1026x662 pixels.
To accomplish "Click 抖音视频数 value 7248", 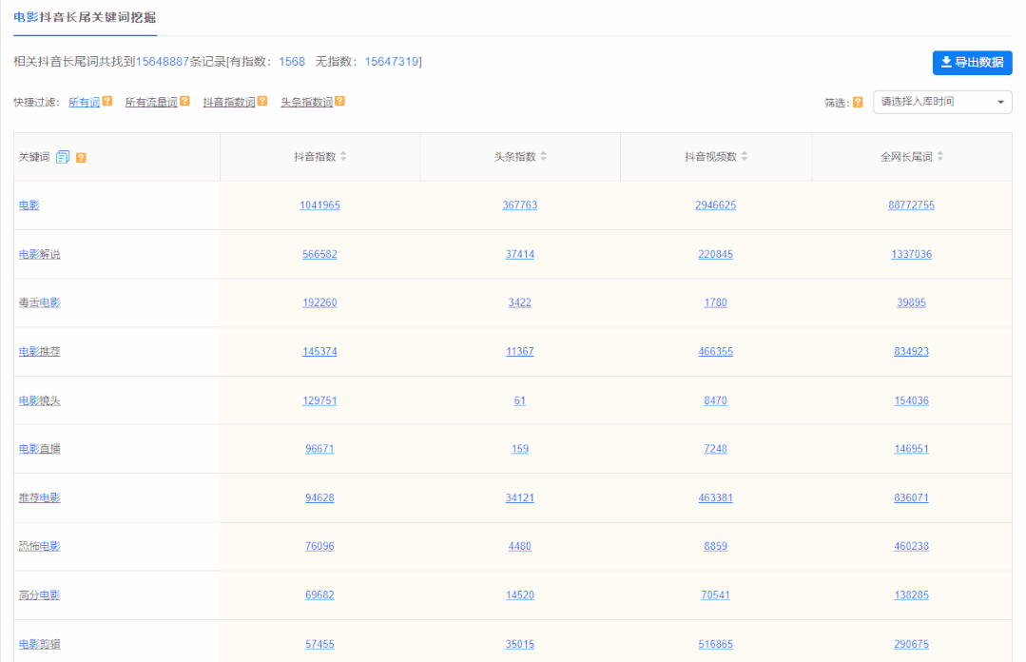I will (715, 449).
